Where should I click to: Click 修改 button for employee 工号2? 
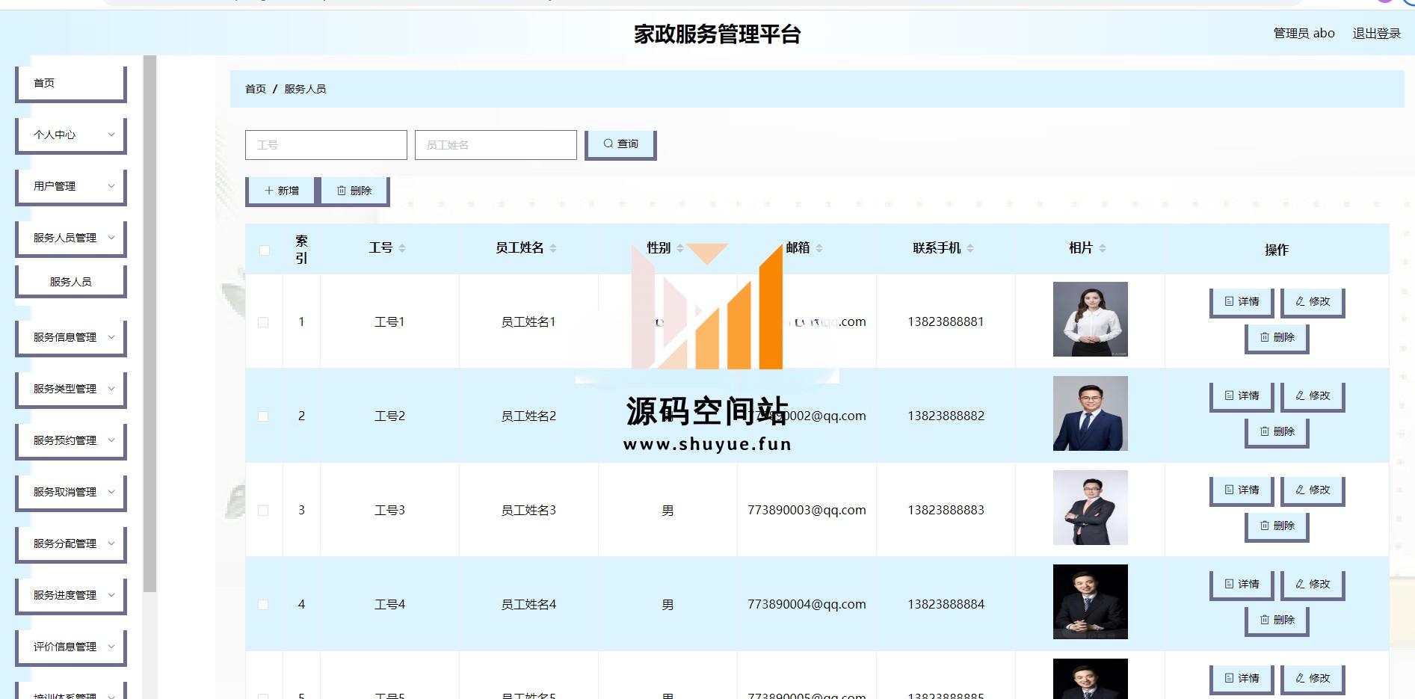pyautogui.click(x=1313, y=395)
